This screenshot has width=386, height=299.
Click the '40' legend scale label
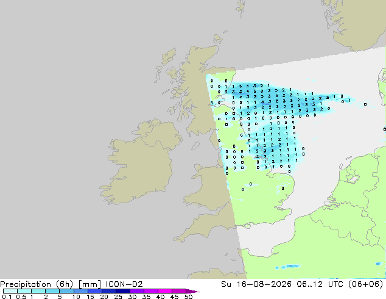point(160,297)
